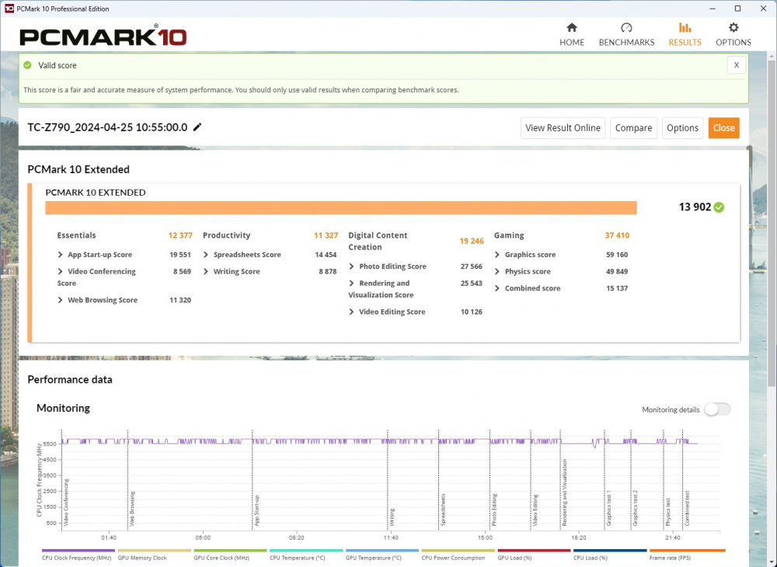Viewport: 777px width, 567px height.
Task: Close the result with orange Close button
Action: tap(723, 127)
